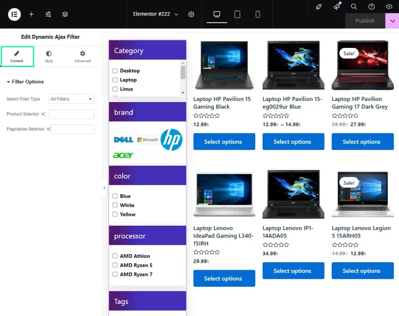Preview changes with the eye icon
Image resolution: width=399 pixels, height=316 pixels.
pyautogui.click(x=389, y=7)
